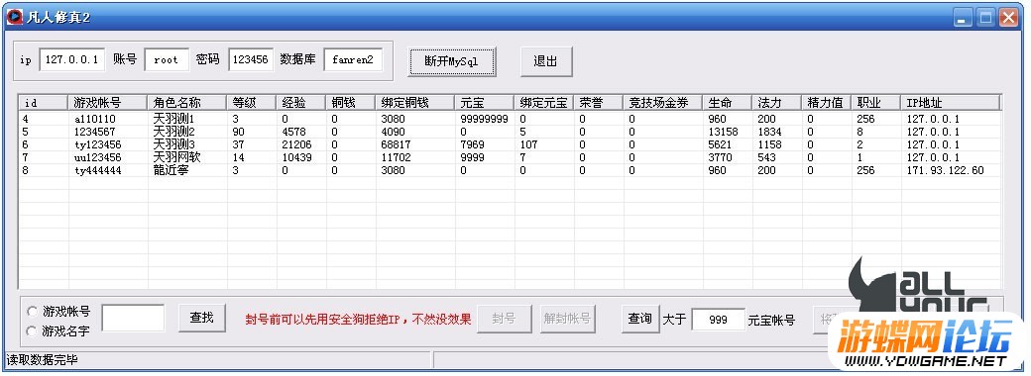Click the 等级 column header
The image size is (1031, 376).
point(252,102)
